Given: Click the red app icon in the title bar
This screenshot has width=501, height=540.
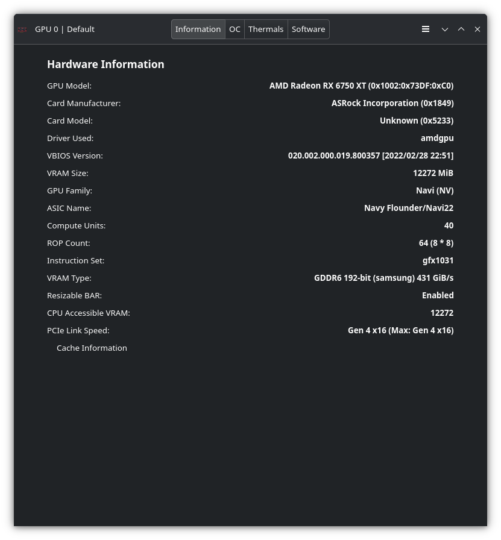Looking at the screenshot, I should (x=22, y=30).
